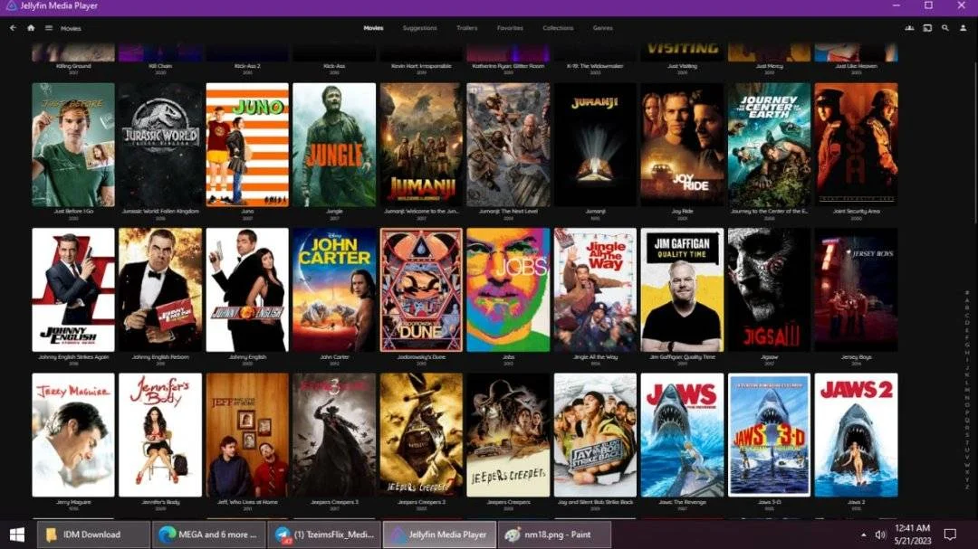Open the black Jumanji board game poster
The image size is (978, 549).
pyautogui.click(x=595, y=145)
